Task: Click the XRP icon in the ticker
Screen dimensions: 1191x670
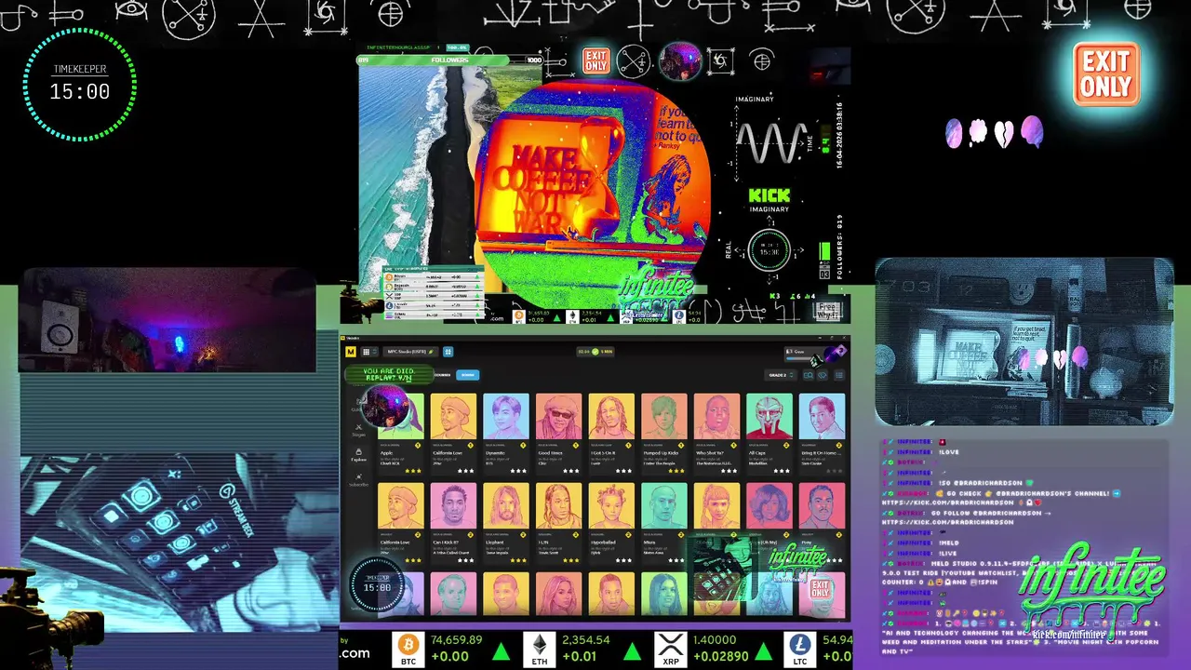Action: pyautogui.click(x=670, y=646)
